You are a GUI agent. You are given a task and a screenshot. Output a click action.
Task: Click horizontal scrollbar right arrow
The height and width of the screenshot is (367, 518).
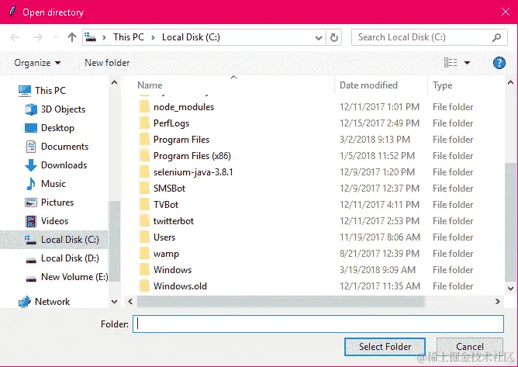(497, 301)
